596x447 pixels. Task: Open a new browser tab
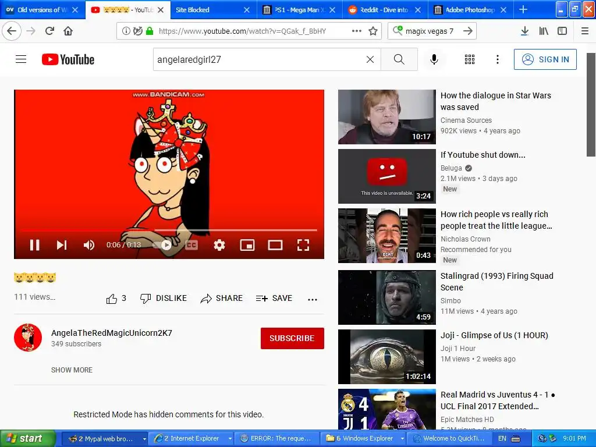[523, 10]
